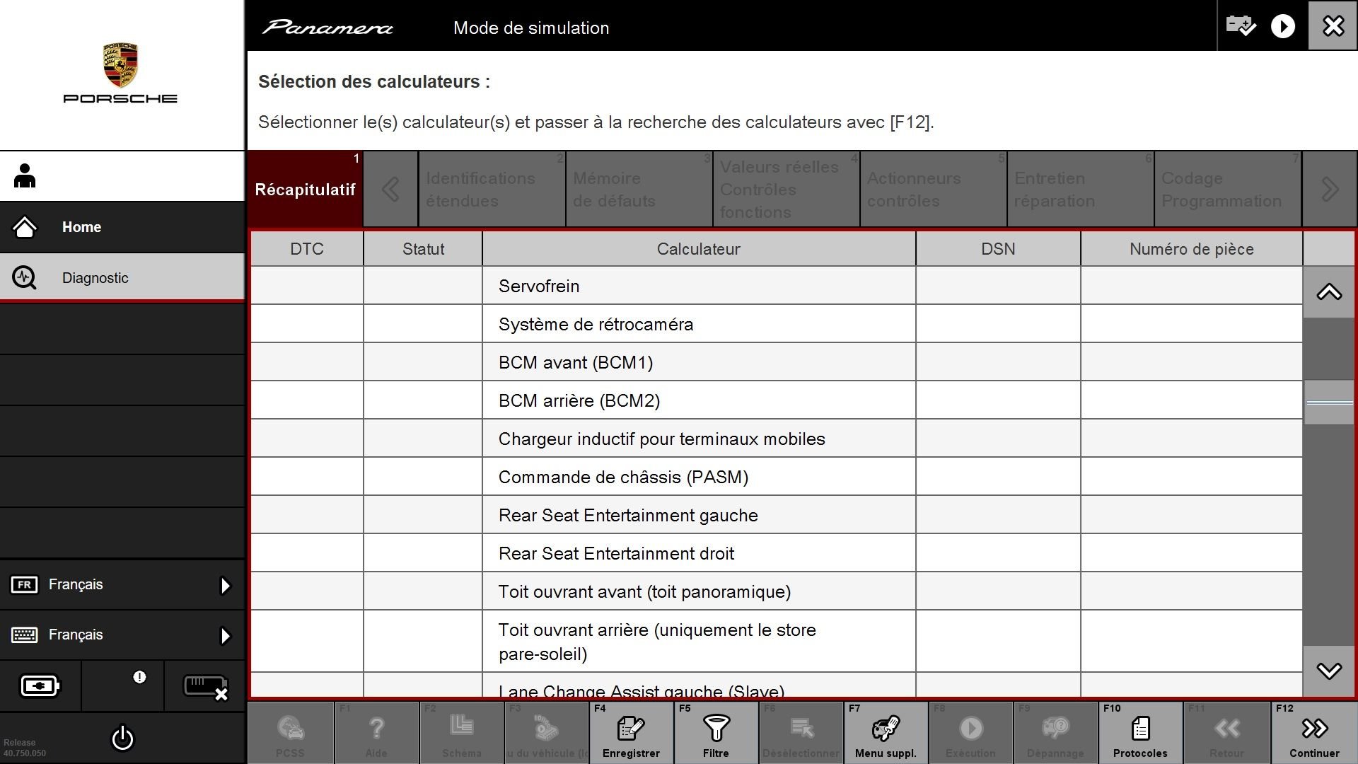Viewport: 1358px width, 764px height.
Task: Click the battery check icon in header
Action: pos(1241,26)
